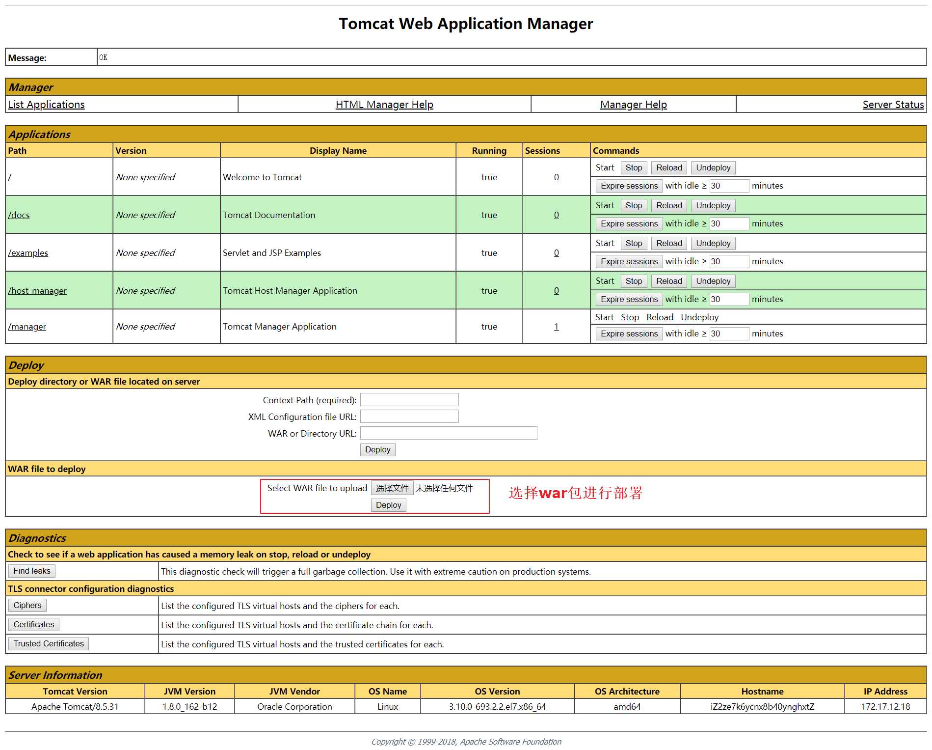The image size is (932, 750).
Task: Expire sessions for root application
Action: click(629, 186)
